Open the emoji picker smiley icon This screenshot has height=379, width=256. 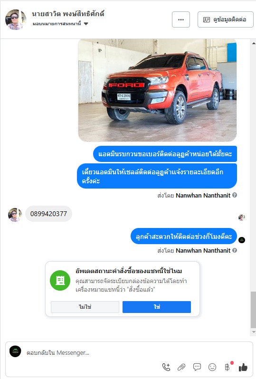coord(212,367)
